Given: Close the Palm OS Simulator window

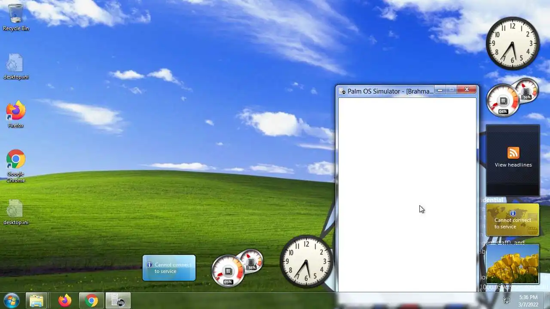Looking at the screenshot, I should (x=467, y=90).
